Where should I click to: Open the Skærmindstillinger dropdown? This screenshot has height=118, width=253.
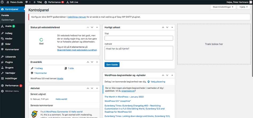click(x=223, y=7)
